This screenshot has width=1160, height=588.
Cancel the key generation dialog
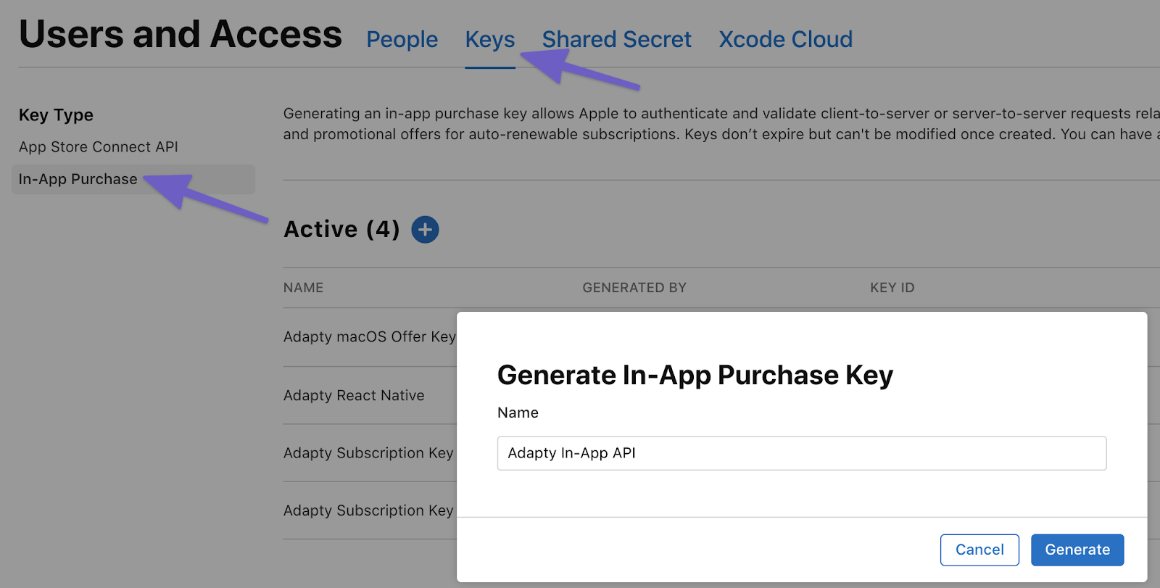pos(979,550)
